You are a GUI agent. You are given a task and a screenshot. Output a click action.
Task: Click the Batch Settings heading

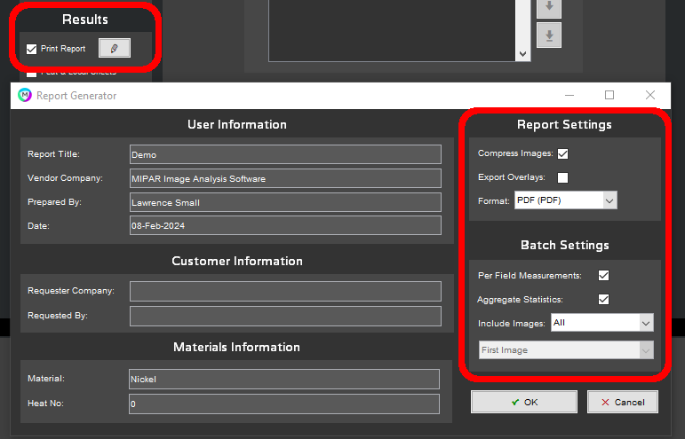565,245
